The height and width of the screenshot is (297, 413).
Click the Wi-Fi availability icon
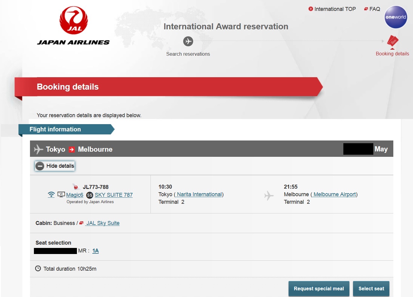51,195
